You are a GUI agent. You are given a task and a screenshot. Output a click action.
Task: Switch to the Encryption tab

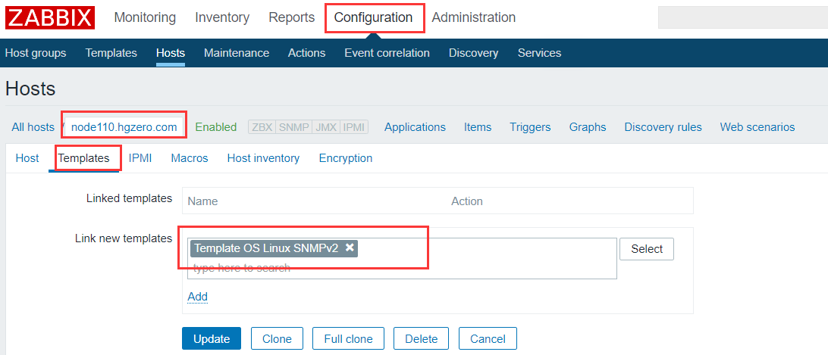click(346, 158)
